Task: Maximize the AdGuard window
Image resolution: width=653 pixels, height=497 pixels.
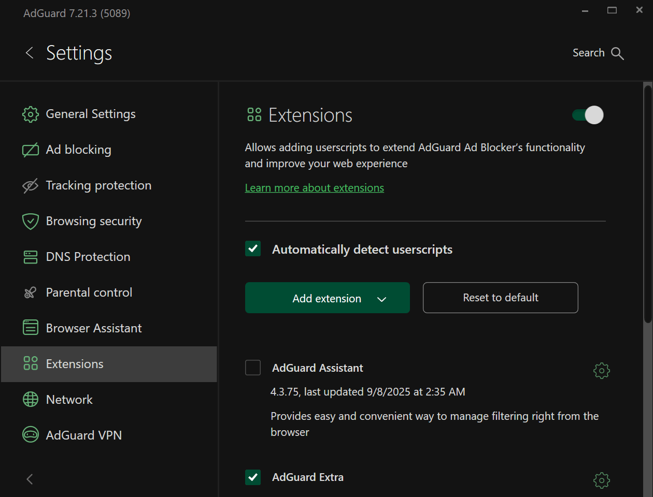Action: tap(612, 10)
